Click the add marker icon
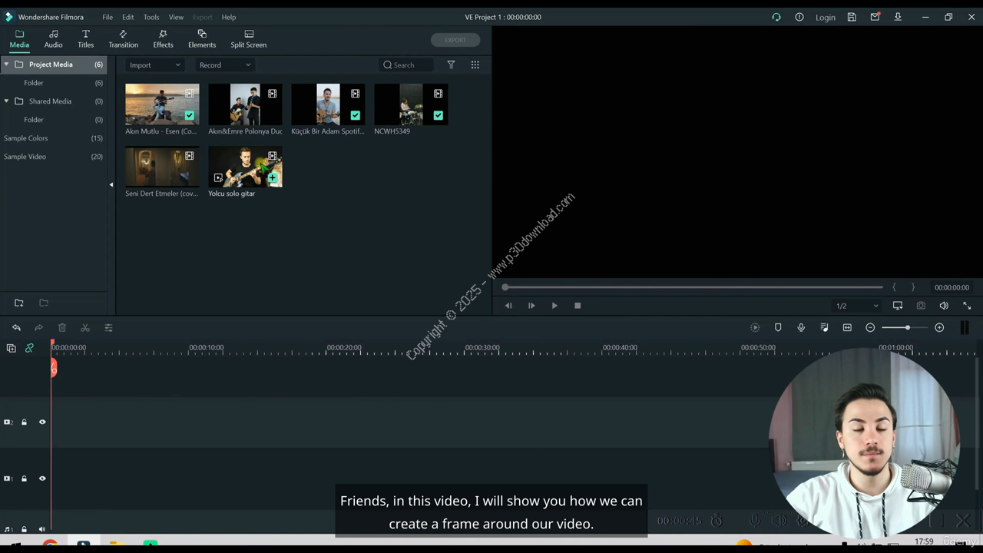The image size is (983, 553). click(778, 328)
